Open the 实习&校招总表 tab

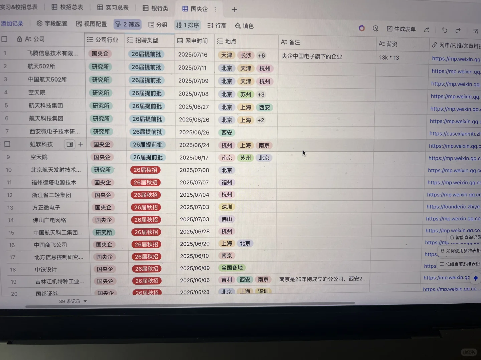pos(19,7)
